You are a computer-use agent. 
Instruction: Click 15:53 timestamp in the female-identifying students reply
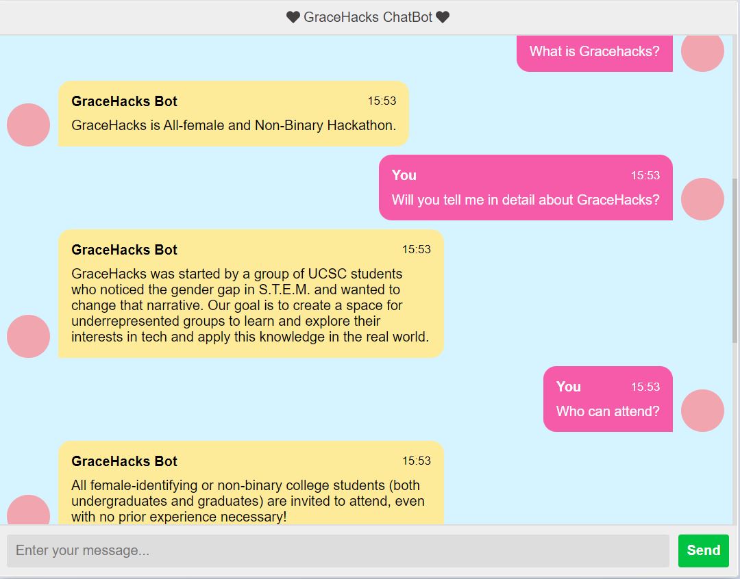coord(417,461)
